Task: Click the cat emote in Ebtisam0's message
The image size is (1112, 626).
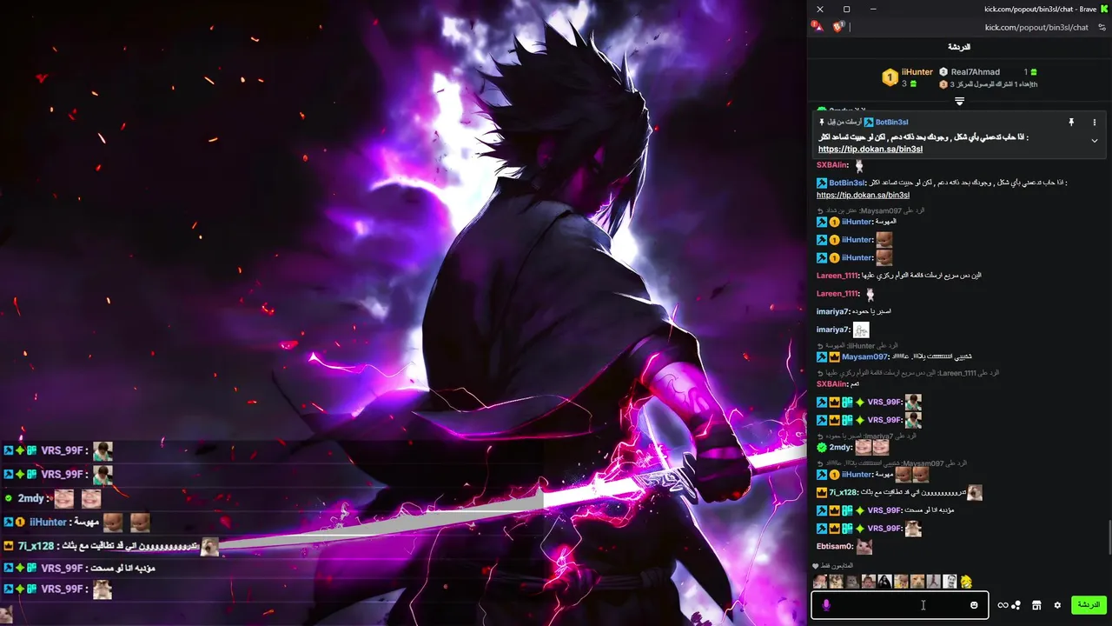Action: pyautogui.click(x=864, y=547)
